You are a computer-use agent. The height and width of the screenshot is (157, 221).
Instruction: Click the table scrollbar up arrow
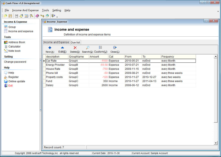[216, 56]
